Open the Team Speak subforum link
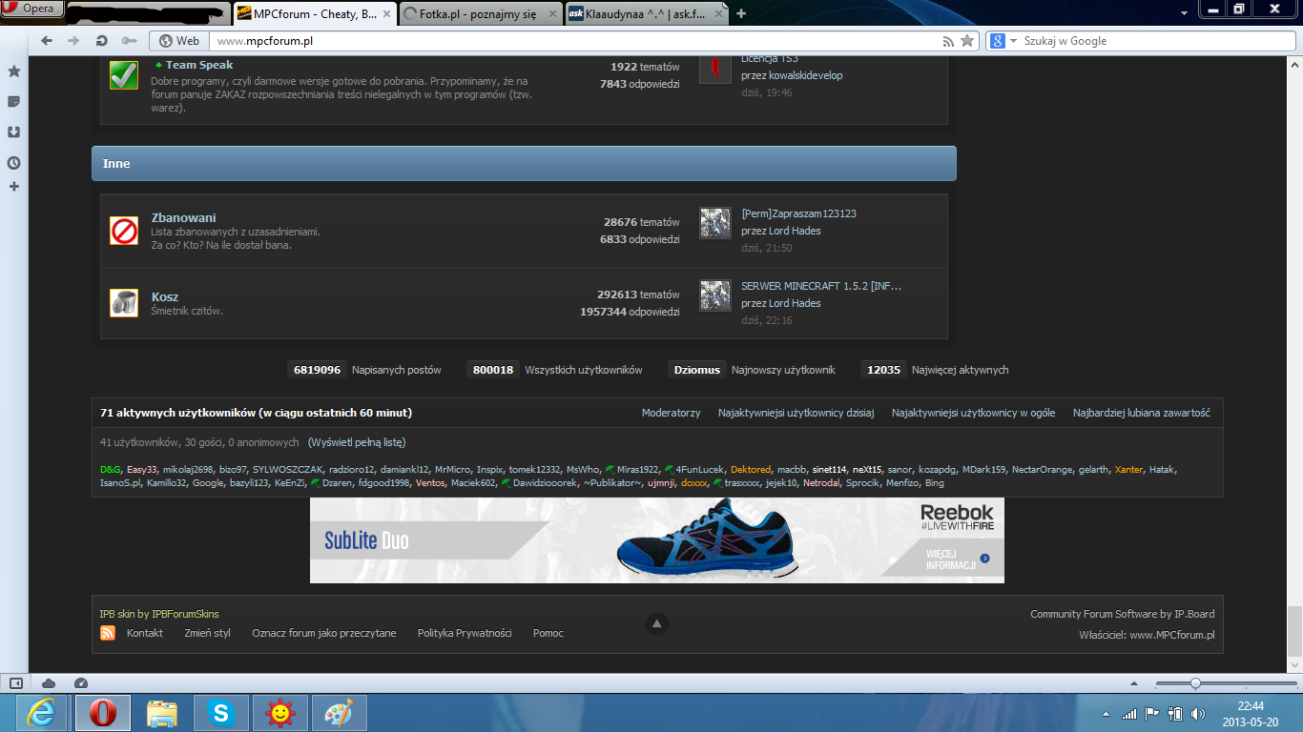 (199, 65)
